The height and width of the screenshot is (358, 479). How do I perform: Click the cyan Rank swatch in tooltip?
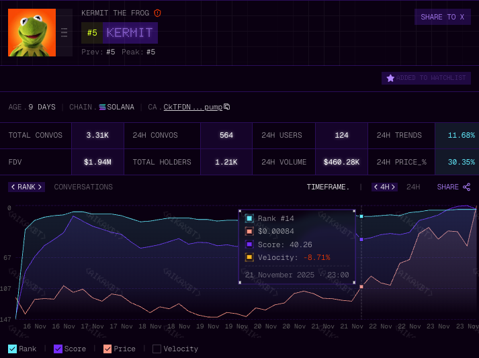pyautogui.click(x=249, y=218)
